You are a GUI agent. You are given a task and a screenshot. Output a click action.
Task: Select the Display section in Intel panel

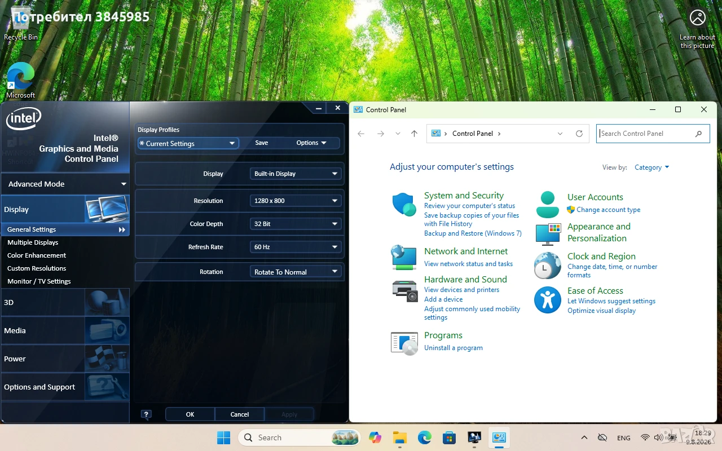65,209
